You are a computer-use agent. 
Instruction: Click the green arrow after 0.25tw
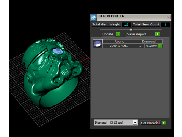pyautogui.click(x=160, y=46)
